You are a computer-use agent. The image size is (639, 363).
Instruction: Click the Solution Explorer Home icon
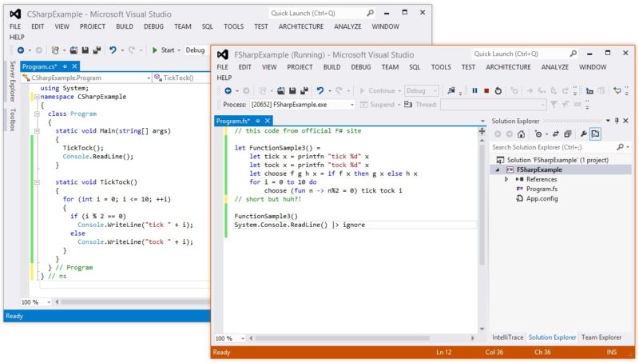pos(520,134)
